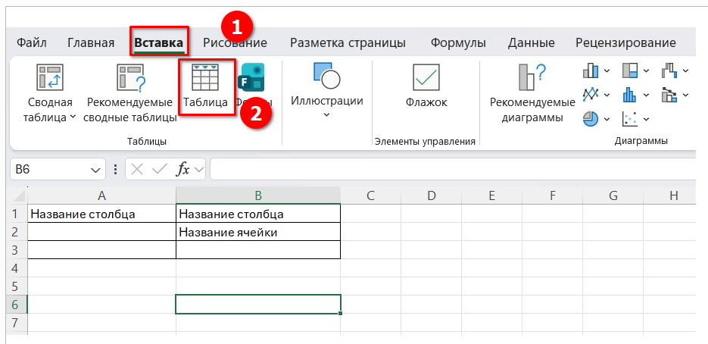
Task: Click the Таблица button
Action: 205,87
